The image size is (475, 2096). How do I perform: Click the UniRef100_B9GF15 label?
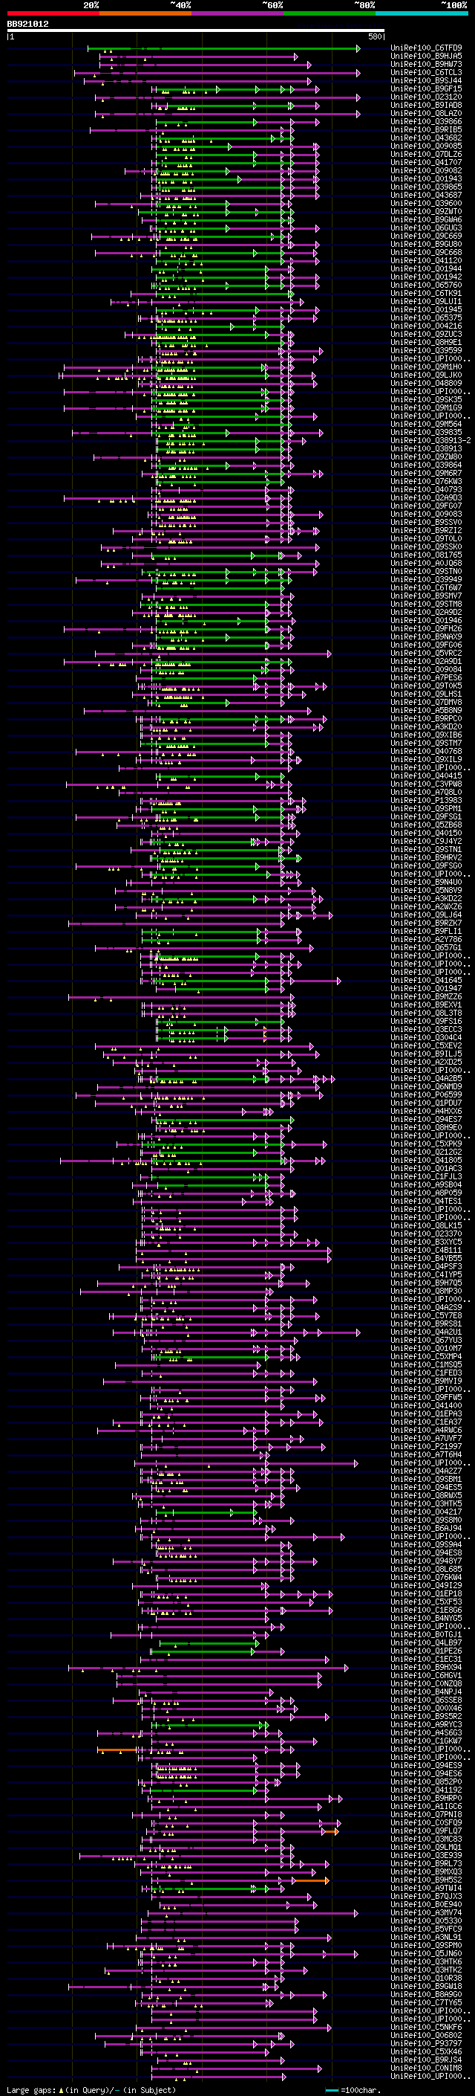tap(426, 88)
